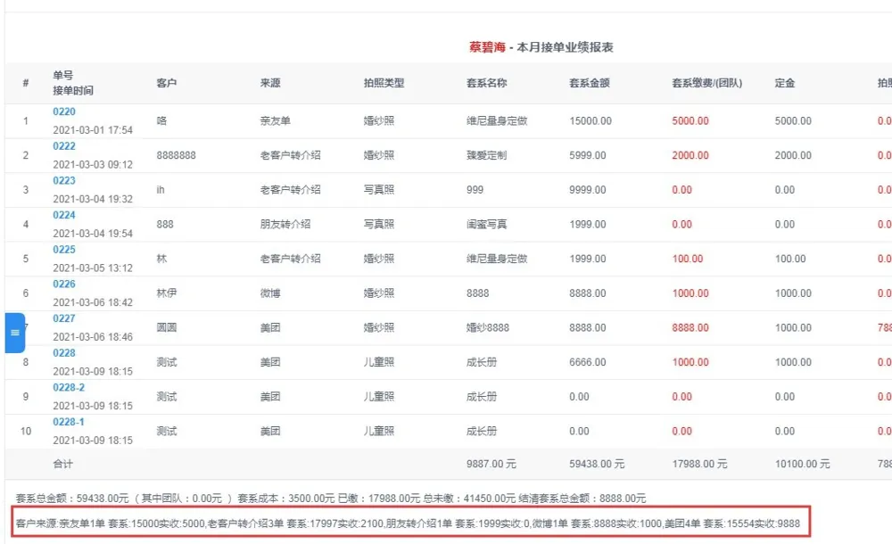The height and width of the screenshot is (544, 892).
Task: View order 0226 link
Action: (x=64, y=284)
